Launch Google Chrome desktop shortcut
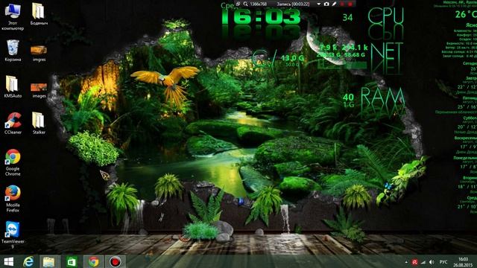 [13, 162]
